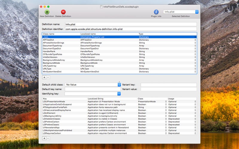239x149 pixels.
Task: Click the Definition identifier field
Action: pyautogui.click(x=131, y=29)
